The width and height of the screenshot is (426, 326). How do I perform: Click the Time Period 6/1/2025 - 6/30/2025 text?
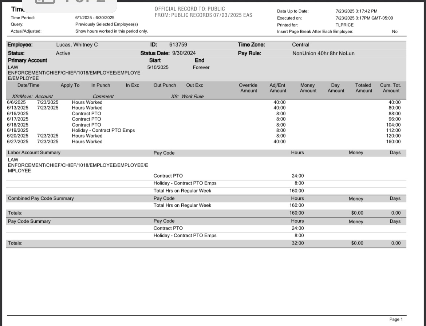(x=95, y=17)
